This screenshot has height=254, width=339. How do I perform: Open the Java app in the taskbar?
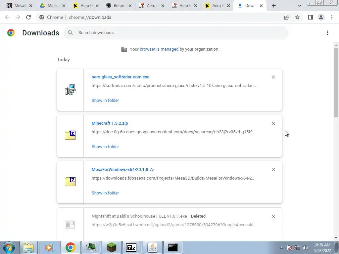point(152,247)
